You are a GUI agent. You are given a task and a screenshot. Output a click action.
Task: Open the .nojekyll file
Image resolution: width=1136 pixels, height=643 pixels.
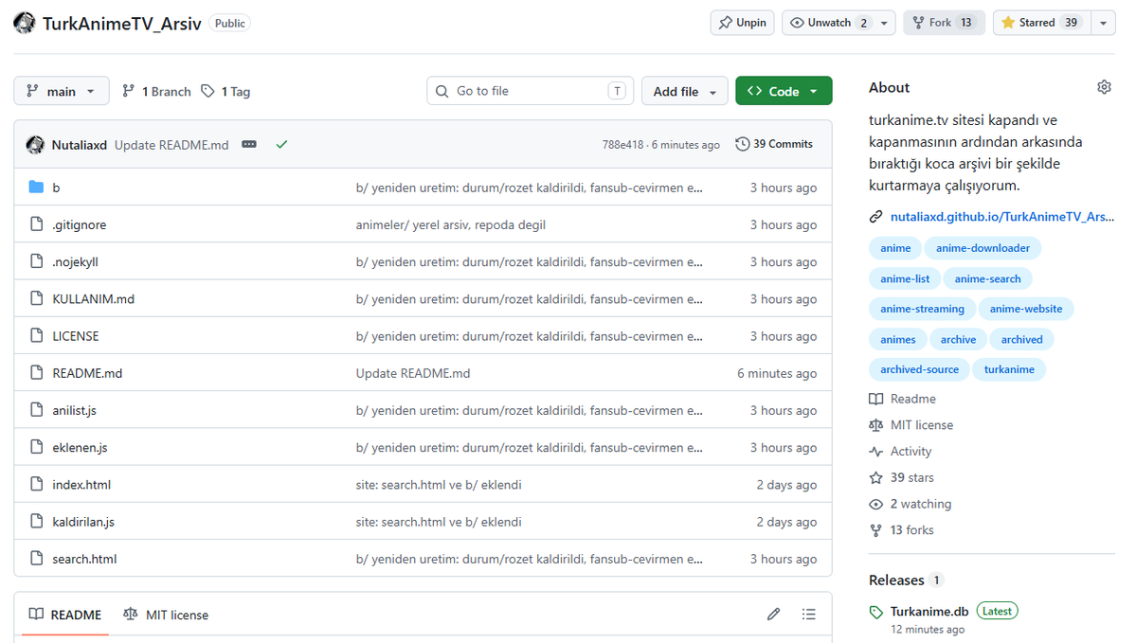[x=76, y=262]
